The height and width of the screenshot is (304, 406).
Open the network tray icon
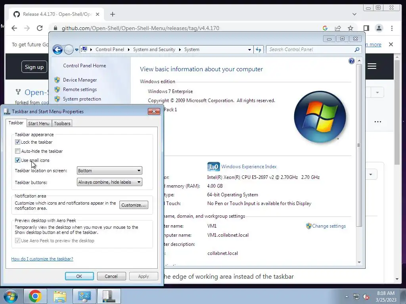coord(356,297)
